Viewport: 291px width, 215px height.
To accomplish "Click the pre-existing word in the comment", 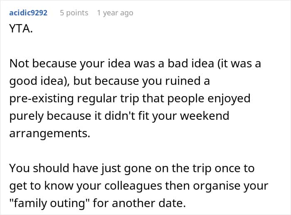I will point(42,99).
